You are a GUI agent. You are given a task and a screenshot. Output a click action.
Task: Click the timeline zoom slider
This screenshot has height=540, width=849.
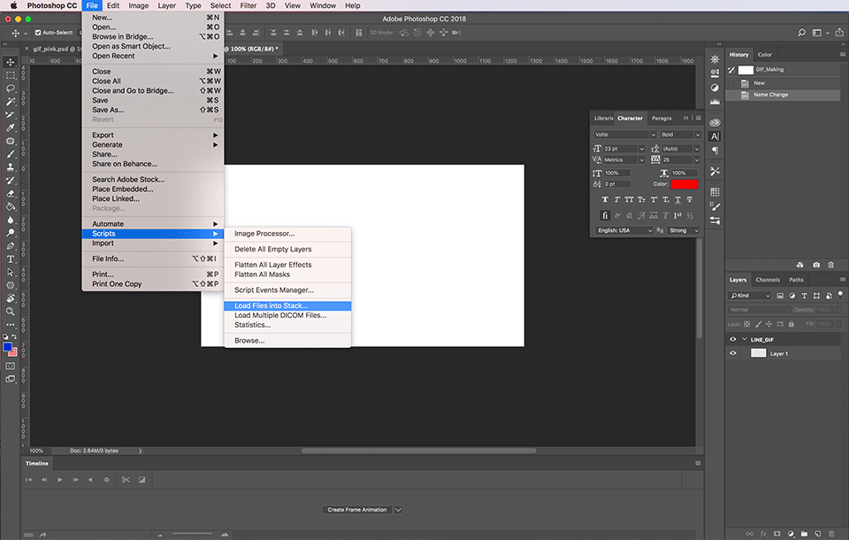pos(192,534)
